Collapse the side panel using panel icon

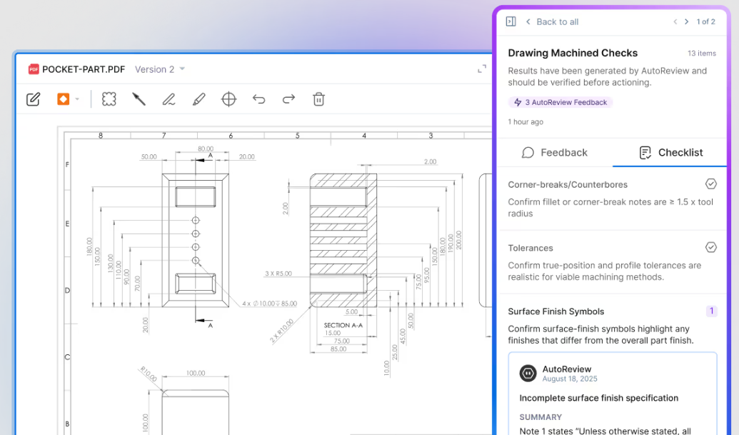click(x=511, y=21)
